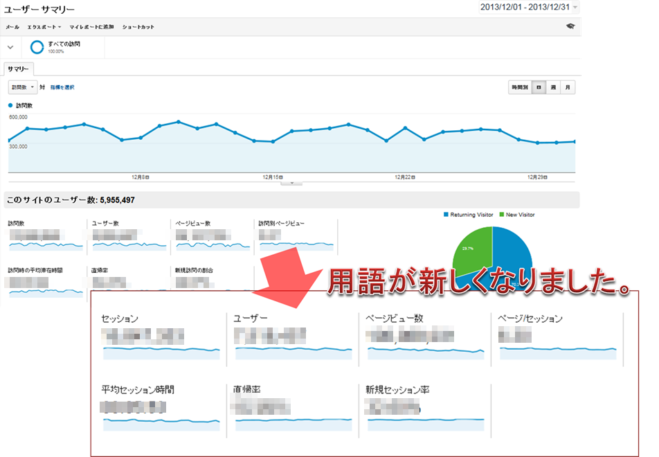Viewport: 659px width, 457px height.
Task: Click the chart collapse handle below graph
Action: [291, 183]
